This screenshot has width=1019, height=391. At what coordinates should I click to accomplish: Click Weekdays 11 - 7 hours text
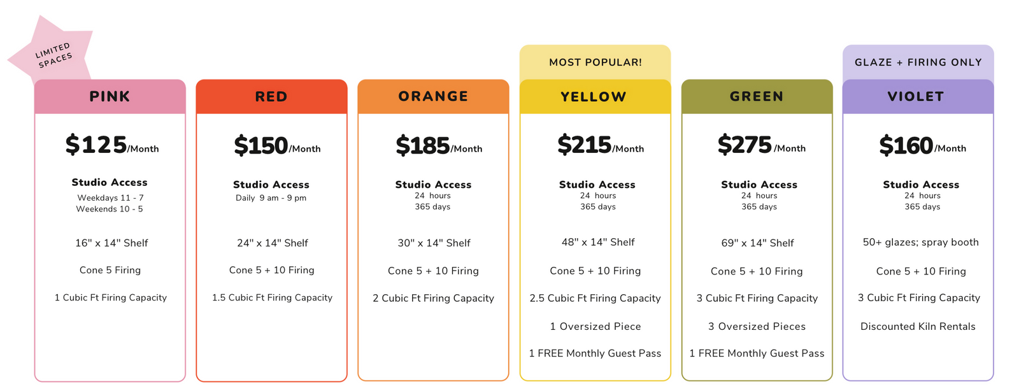click(x=110, y=198)
